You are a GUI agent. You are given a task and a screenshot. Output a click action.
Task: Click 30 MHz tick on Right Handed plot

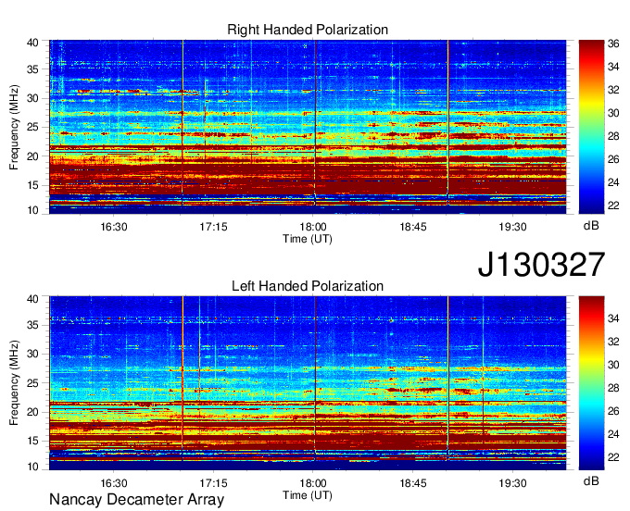32,98
